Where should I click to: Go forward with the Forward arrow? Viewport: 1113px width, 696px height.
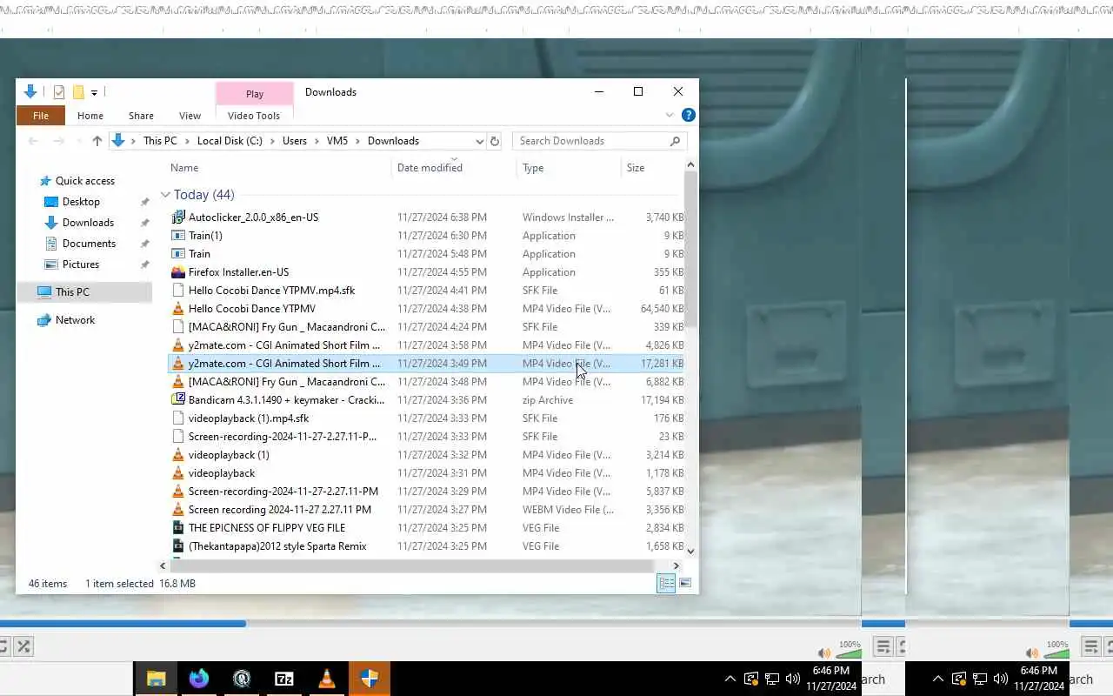point(59,141)
